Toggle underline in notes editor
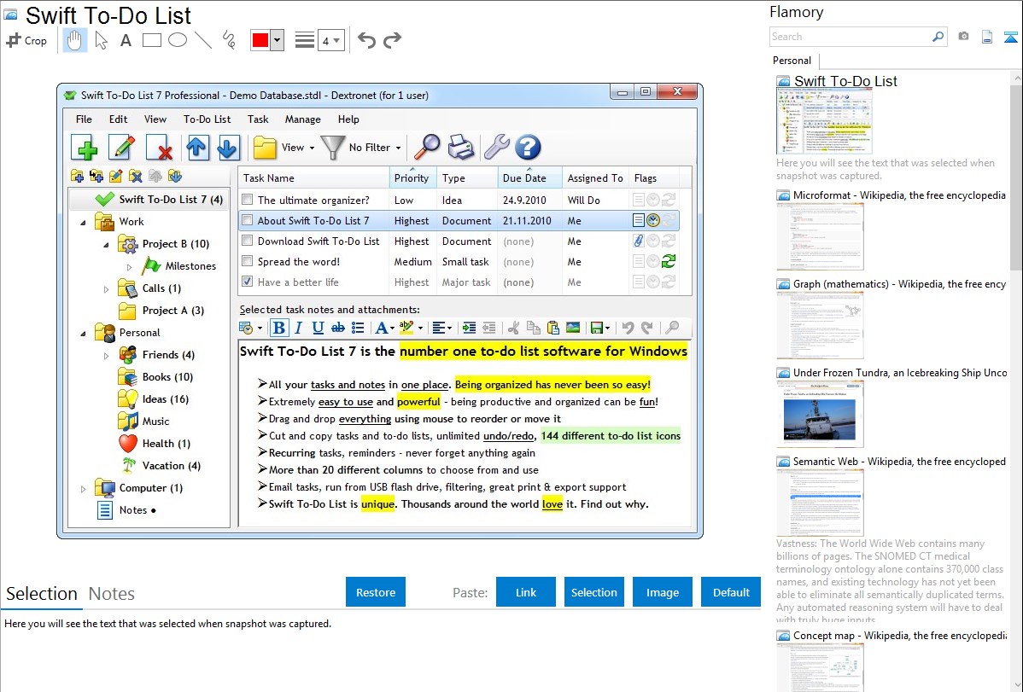 point(318,328)
